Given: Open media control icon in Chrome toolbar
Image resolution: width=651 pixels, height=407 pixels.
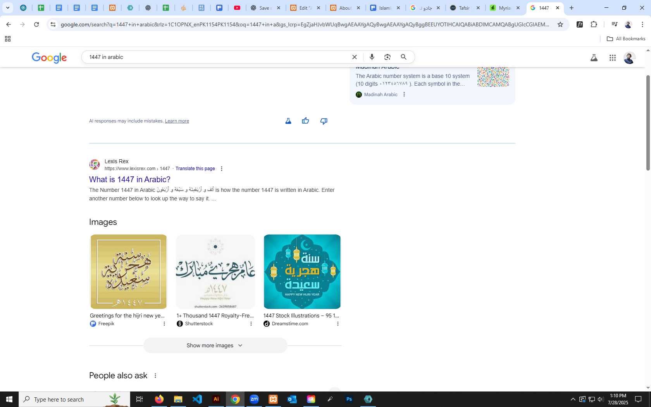Looking at the screenshot, I should coord(614,24).
